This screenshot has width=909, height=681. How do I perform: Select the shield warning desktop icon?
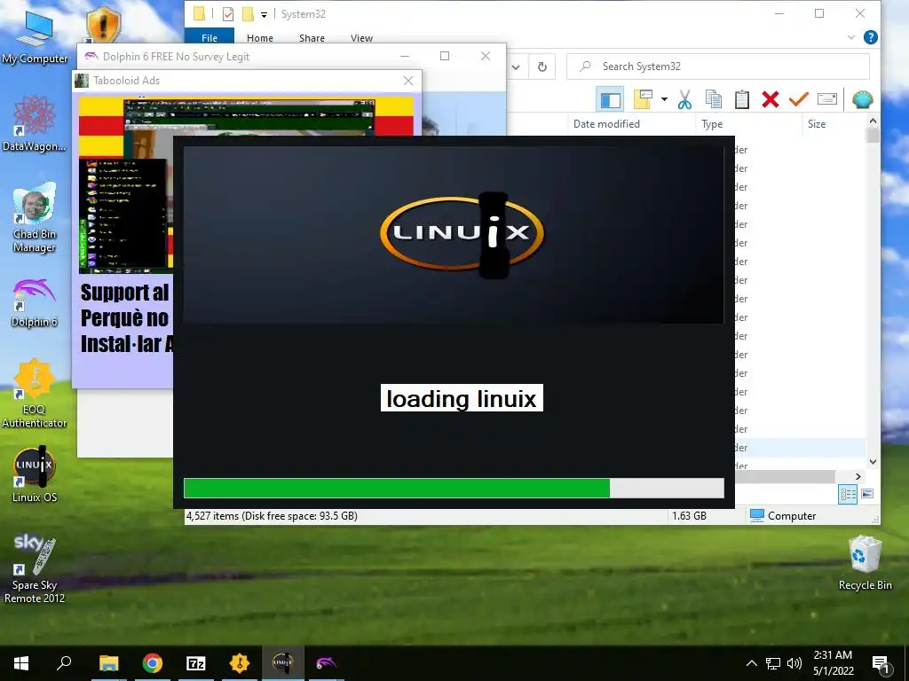point(103,25)
